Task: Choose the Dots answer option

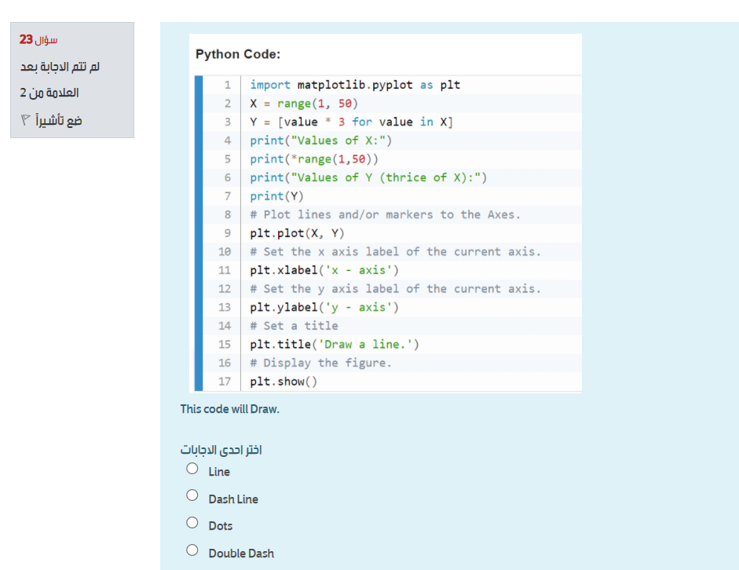Action: (x=192, y=522)
